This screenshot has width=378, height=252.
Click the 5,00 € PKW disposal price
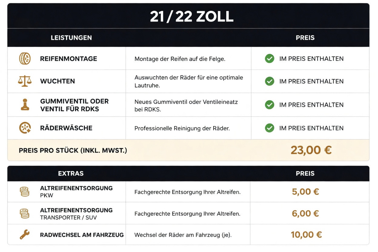pyautogui.click(x=305, y=192)
